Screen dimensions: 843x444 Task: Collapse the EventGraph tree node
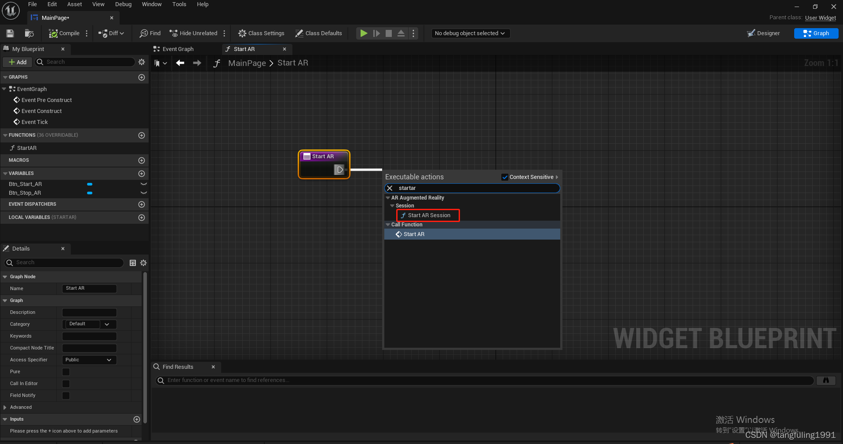coord(4,89)
